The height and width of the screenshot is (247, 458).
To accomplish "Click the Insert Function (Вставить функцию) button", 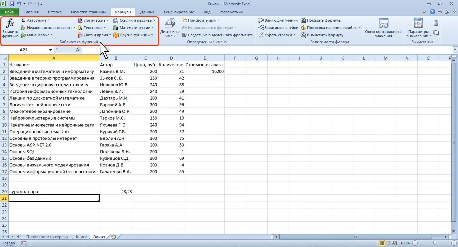I will [10, 29].
